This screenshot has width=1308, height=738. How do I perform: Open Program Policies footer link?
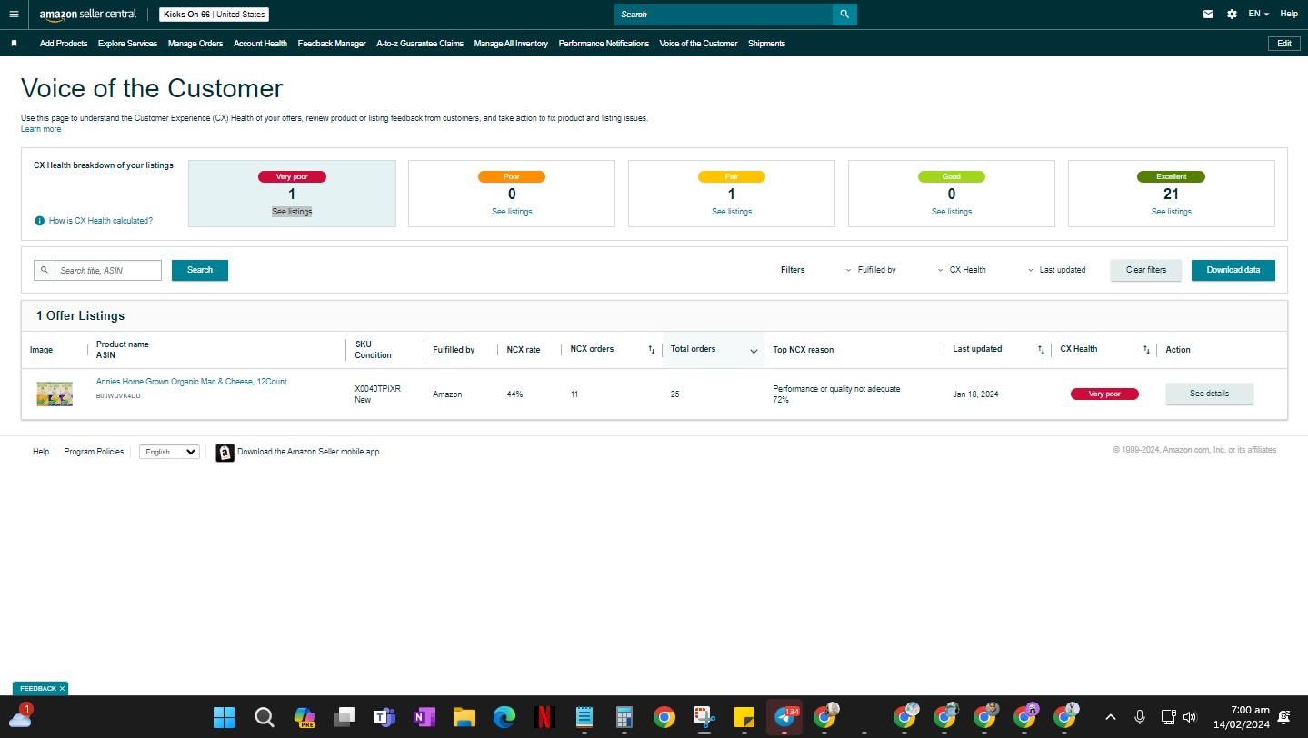click(94, 452)
